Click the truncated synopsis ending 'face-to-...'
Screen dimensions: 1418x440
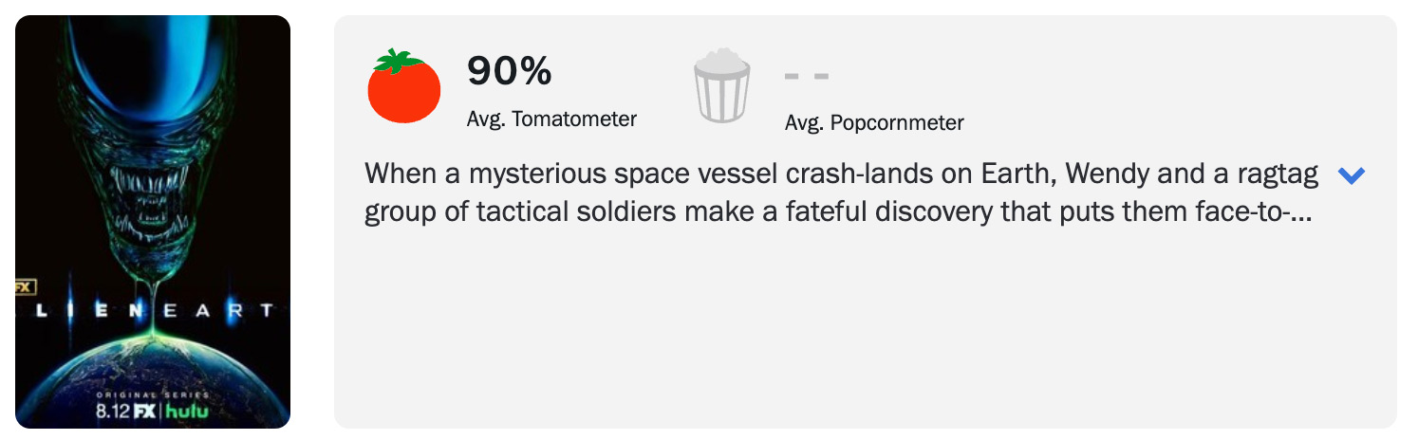tap(838, 211)
